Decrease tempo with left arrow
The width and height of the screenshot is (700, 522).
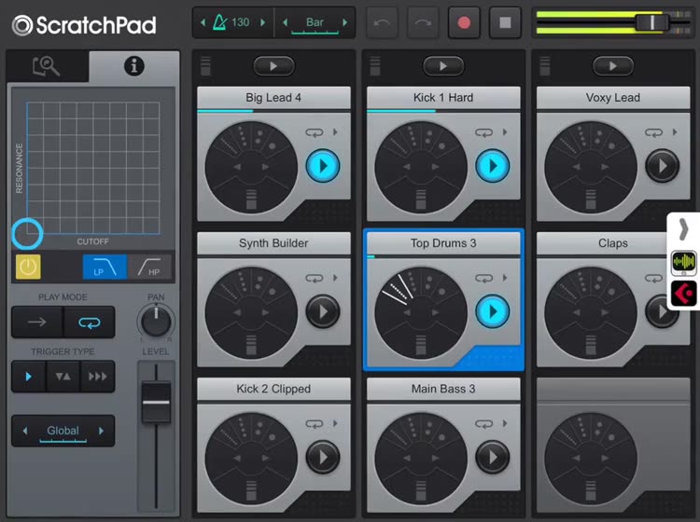click(x=203, y=22)
